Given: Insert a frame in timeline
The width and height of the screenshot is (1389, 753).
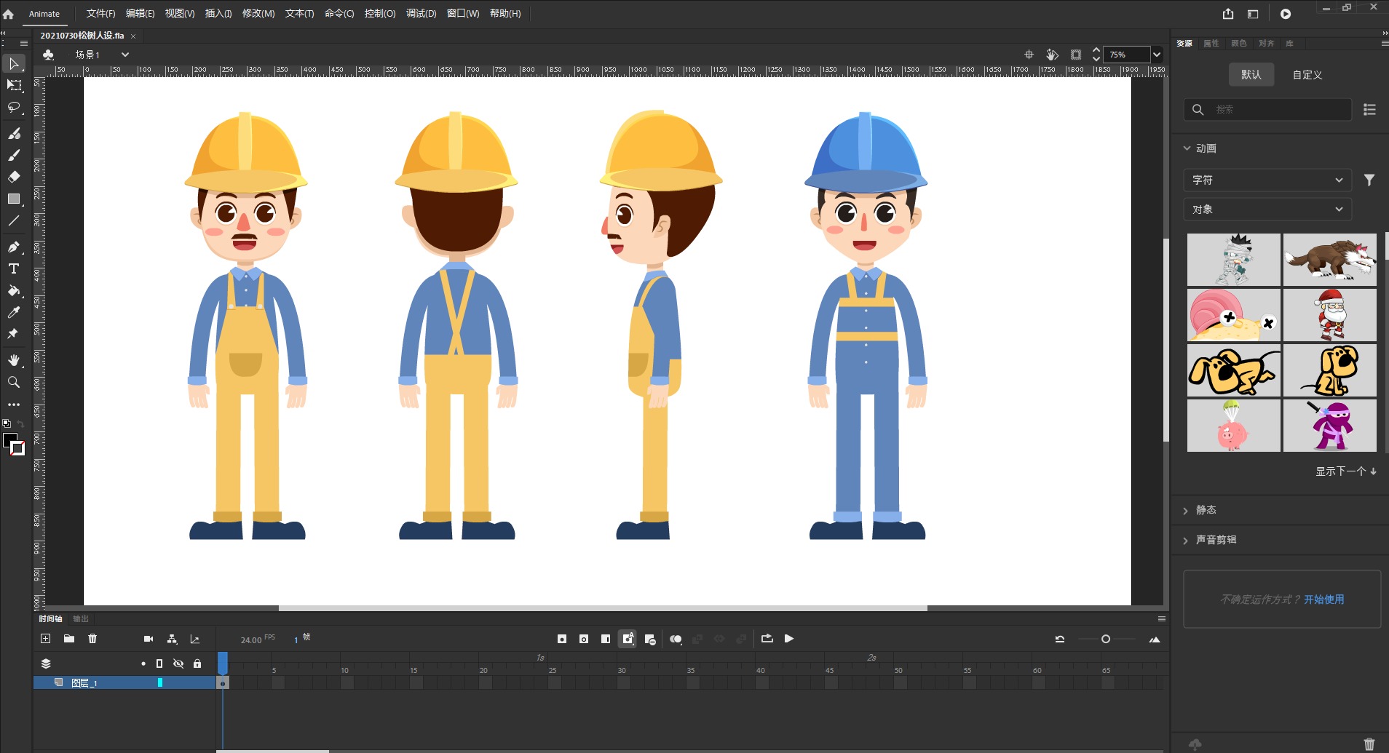Looking at the screenshot, I should (x=606, y=639).
